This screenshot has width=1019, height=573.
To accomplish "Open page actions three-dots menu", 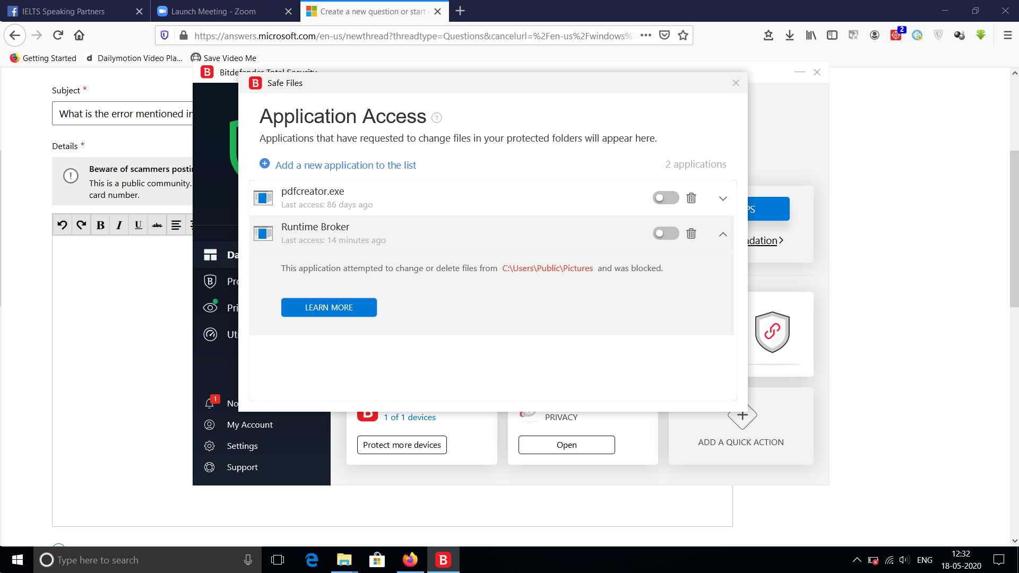I will click(646, 36).
